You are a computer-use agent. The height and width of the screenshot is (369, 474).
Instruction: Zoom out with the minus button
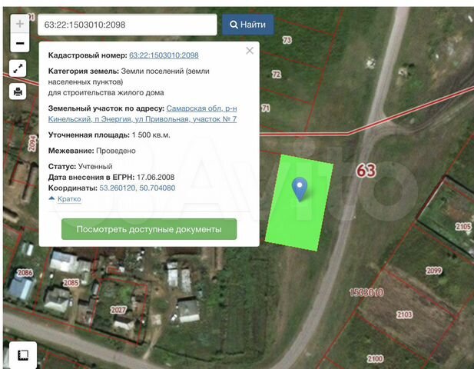click(20, 44)
